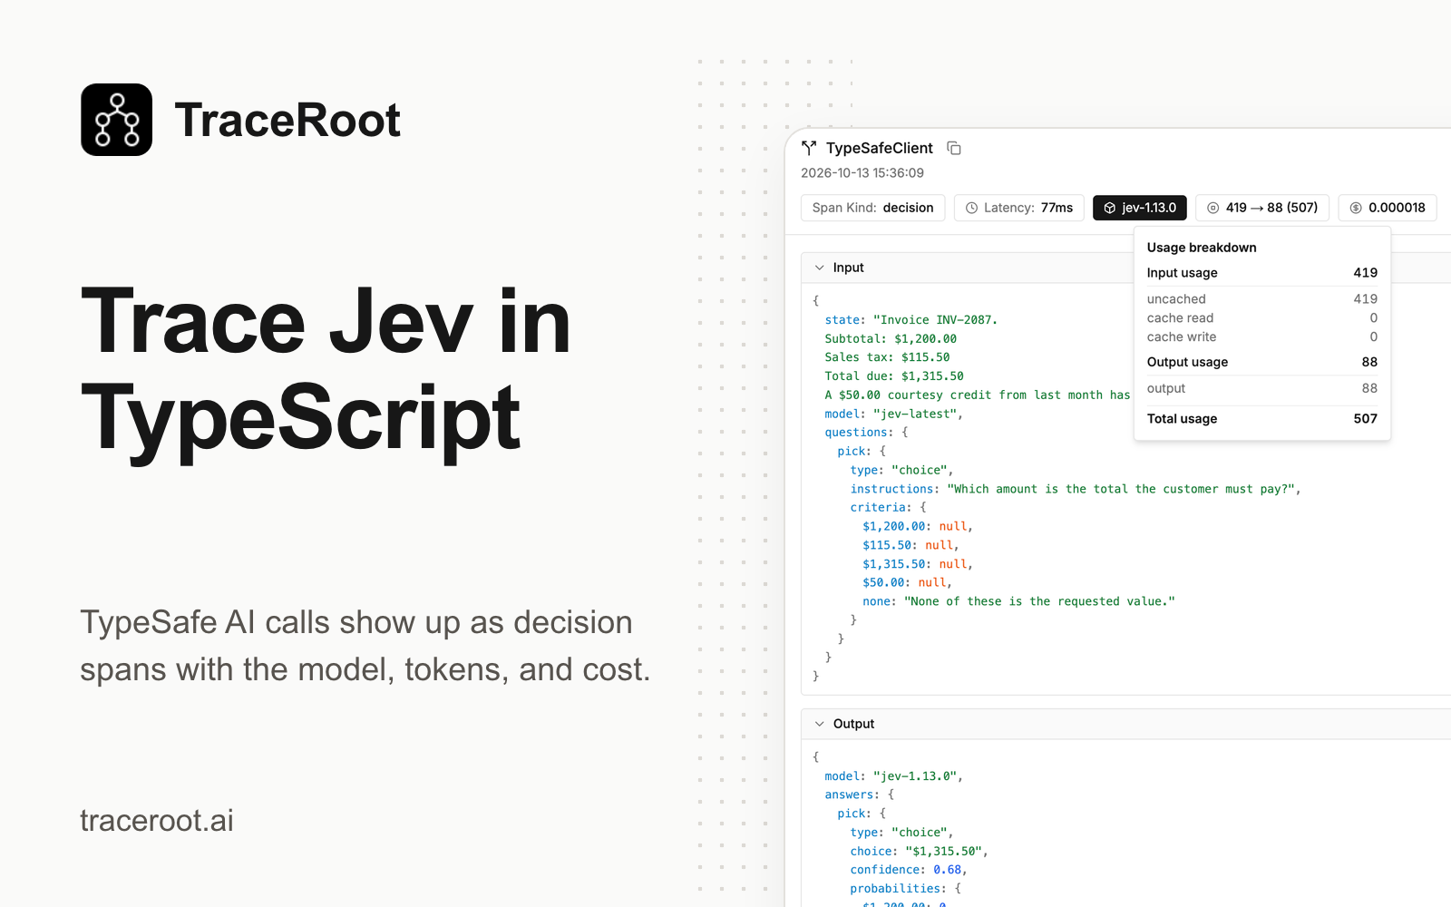Click the Output section header label
This screenshot has width=1451, height=907.
[x=853, y=724]
